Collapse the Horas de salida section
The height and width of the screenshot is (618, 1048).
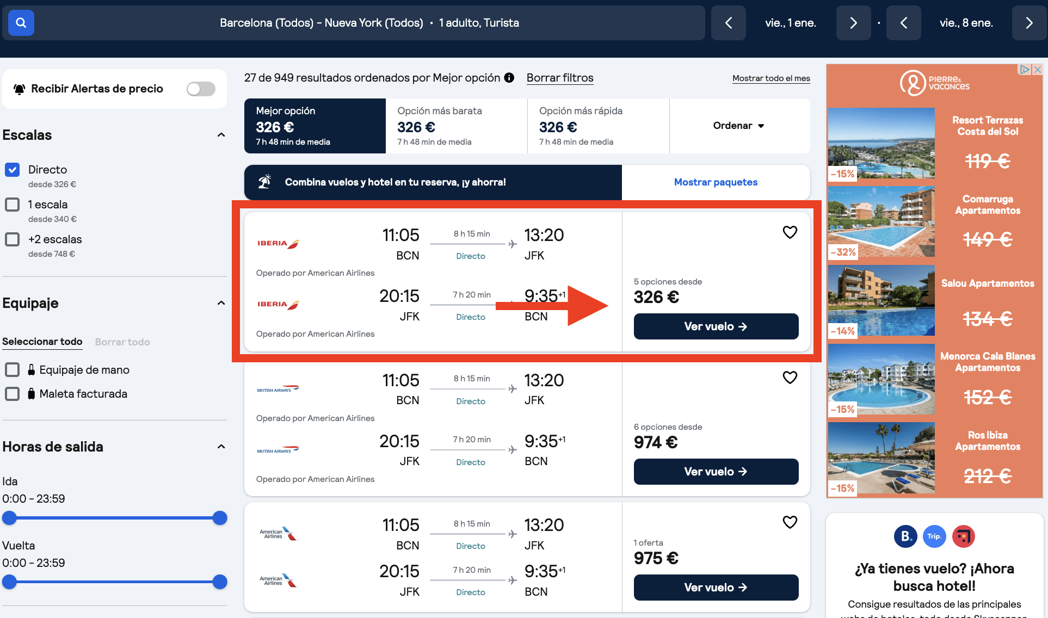click(221, 447)
